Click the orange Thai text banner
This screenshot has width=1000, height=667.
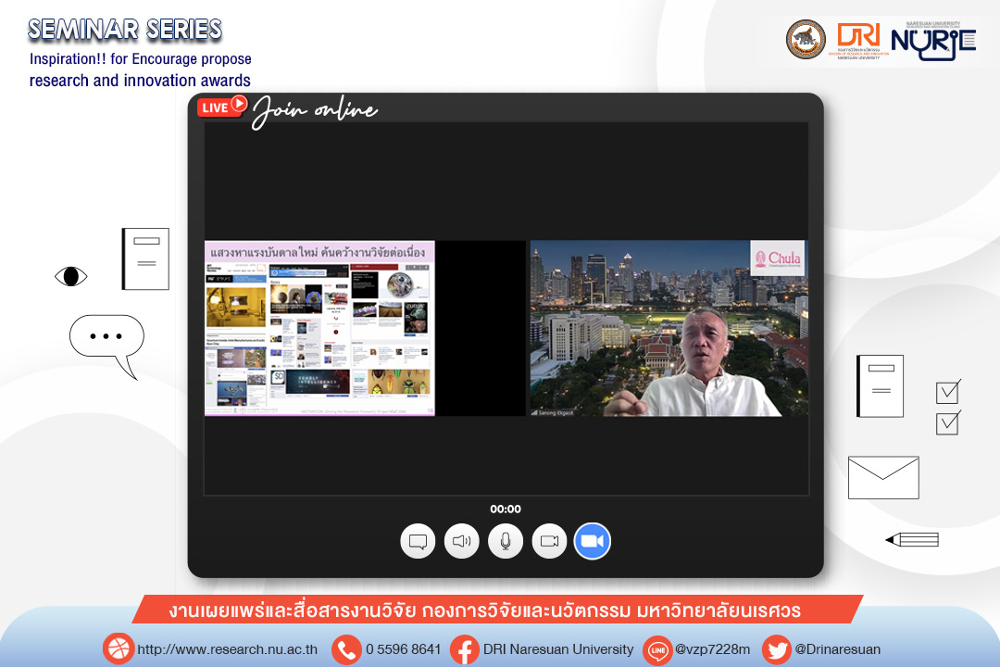497,610
